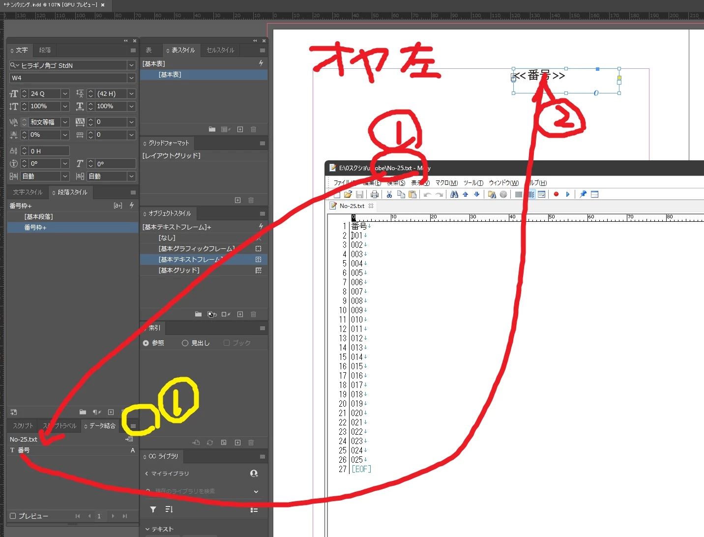Image resolution: width=704 pixels, height=537 pixels.
Task: Open the tracking dropdown next to VA icon
Action: tap(131, 122)
